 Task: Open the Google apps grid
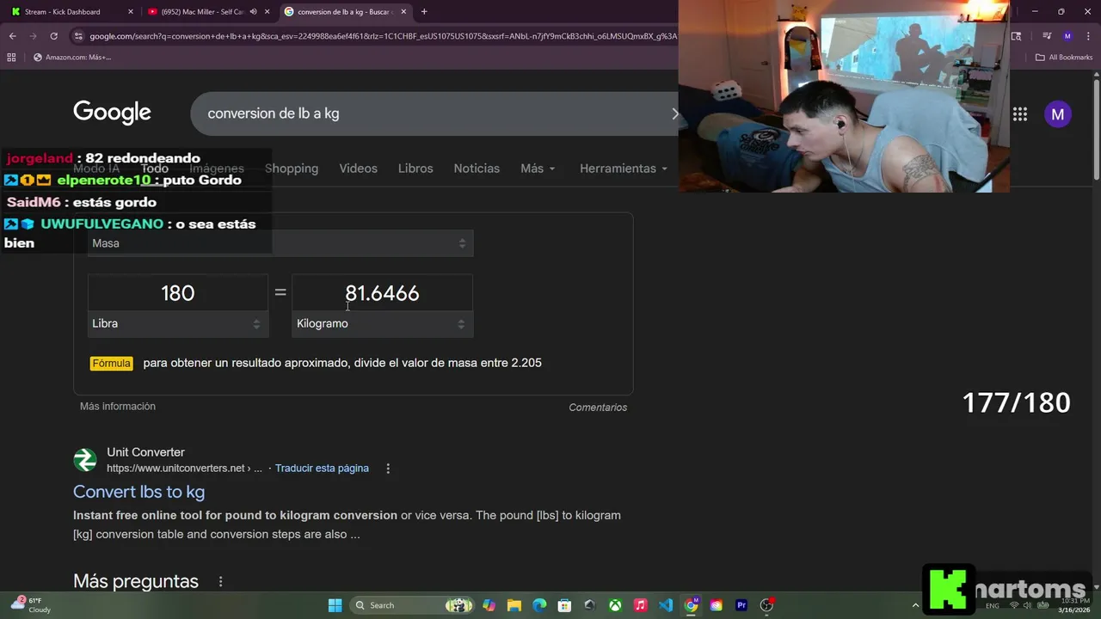coord(1020,114)
